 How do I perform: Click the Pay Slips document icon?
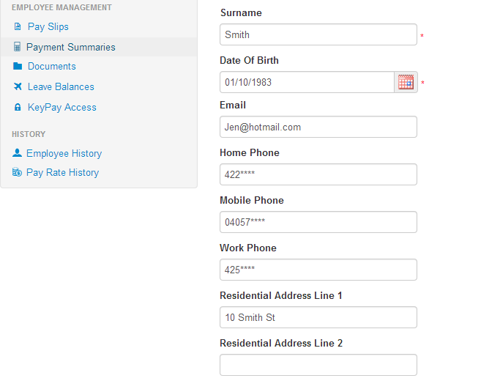point(18,27)
